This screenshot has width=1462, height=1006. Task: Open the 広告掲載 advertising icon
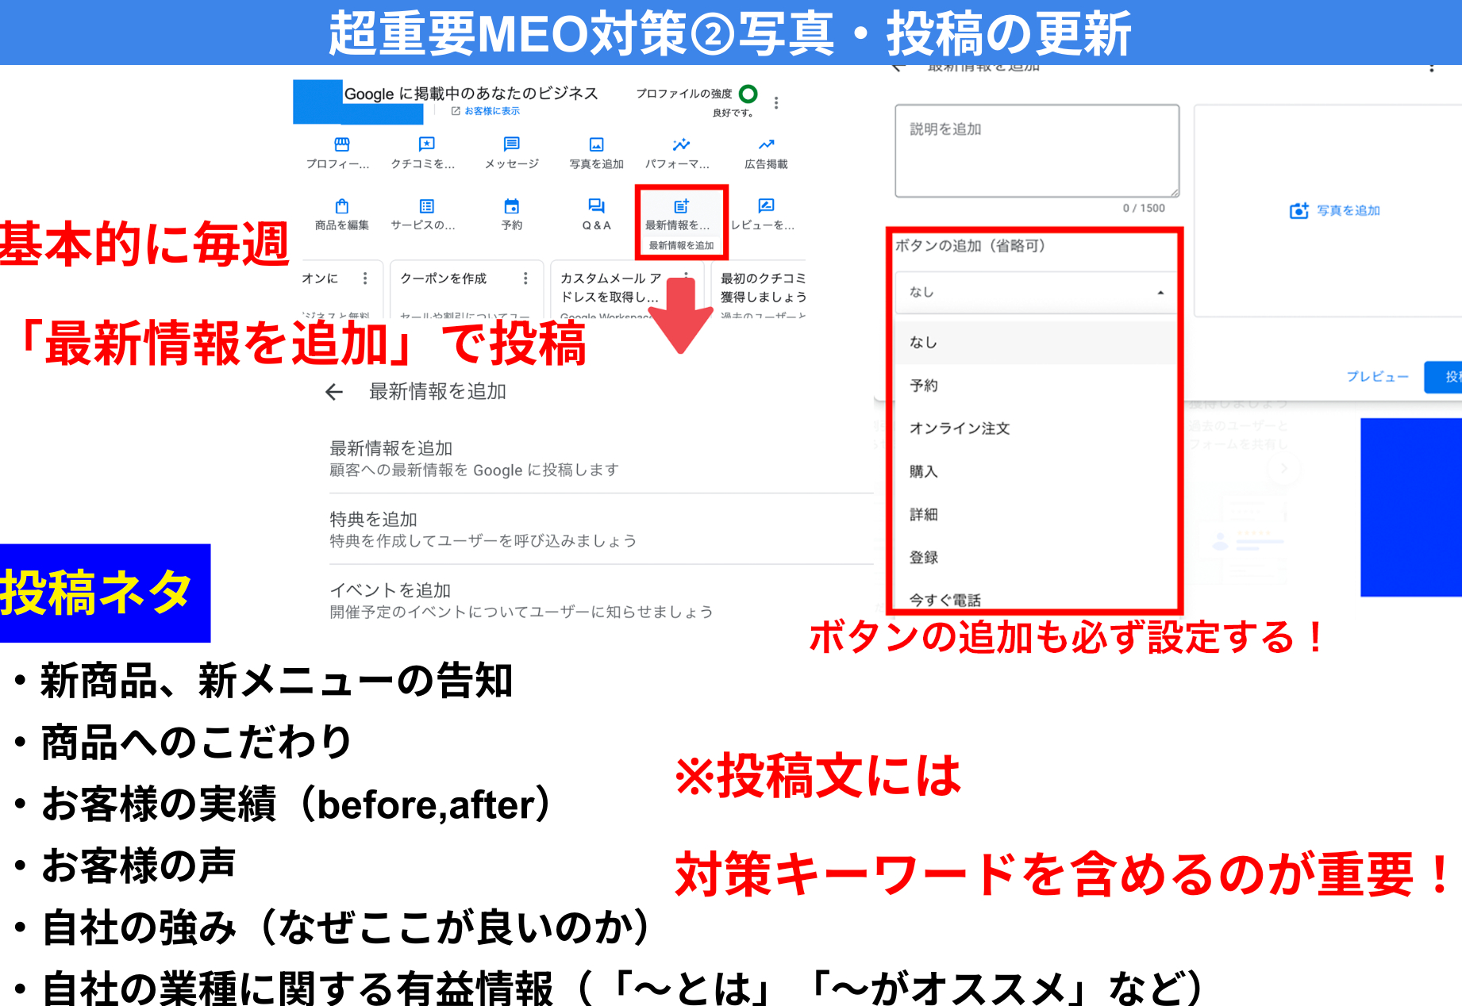tap(766, 144)
